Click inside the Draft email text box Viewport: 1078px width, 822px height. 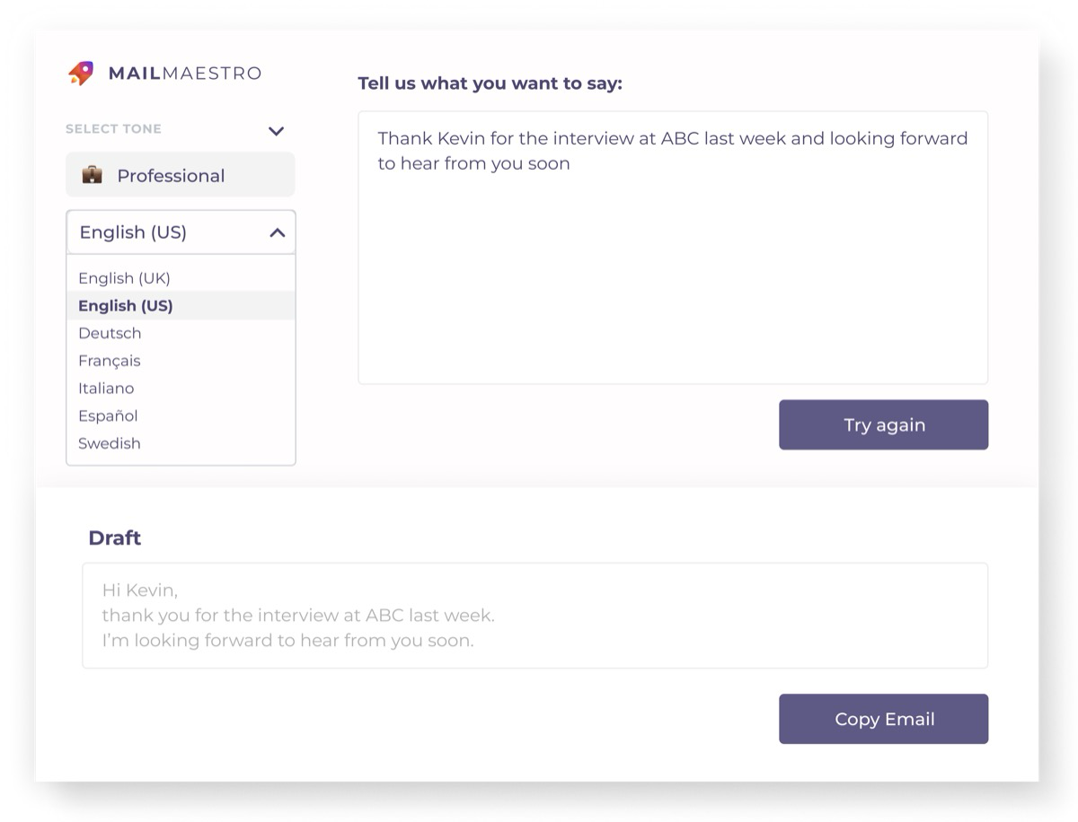click(x=535, y=616)
